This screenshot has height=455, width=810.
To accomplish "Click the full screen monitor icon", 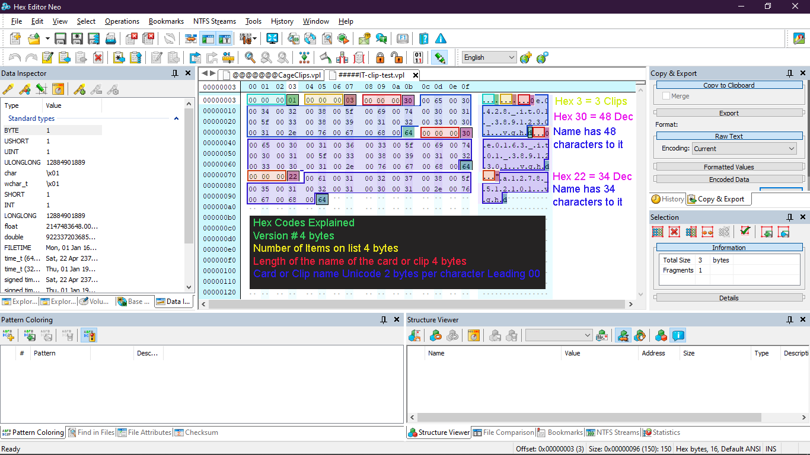I will (x=272, y=39).
